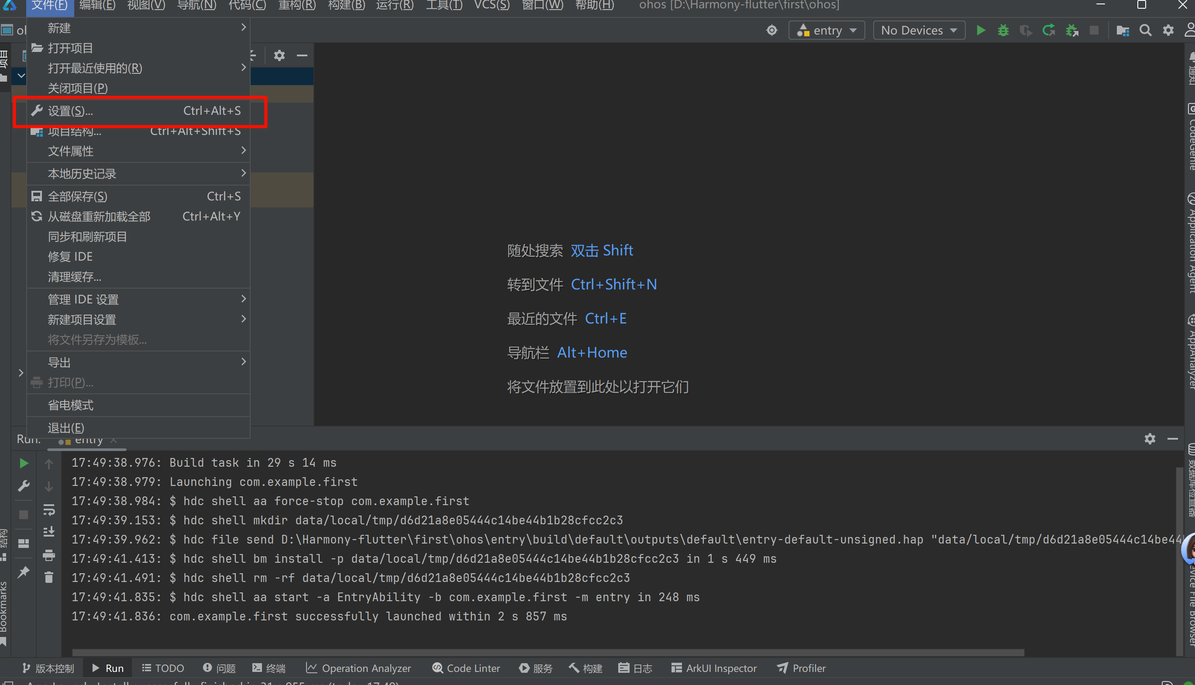Click the green Run entry button in top toolbar
The width and height of the screenshot is (1195, 685).
coord(981,31)
